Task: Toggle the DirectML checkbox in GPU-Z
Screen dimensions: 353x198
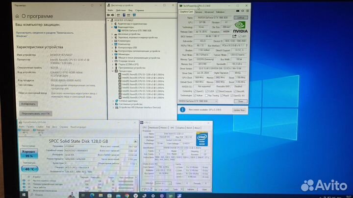Action: (235, 91)
